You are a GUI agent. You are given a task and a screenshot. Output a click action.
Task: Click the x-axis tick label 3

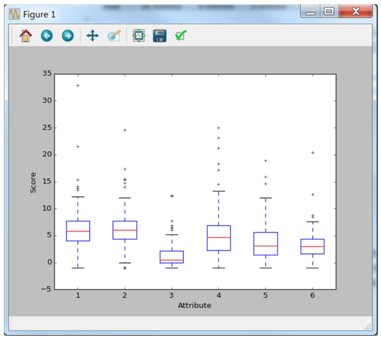point(171,296)
